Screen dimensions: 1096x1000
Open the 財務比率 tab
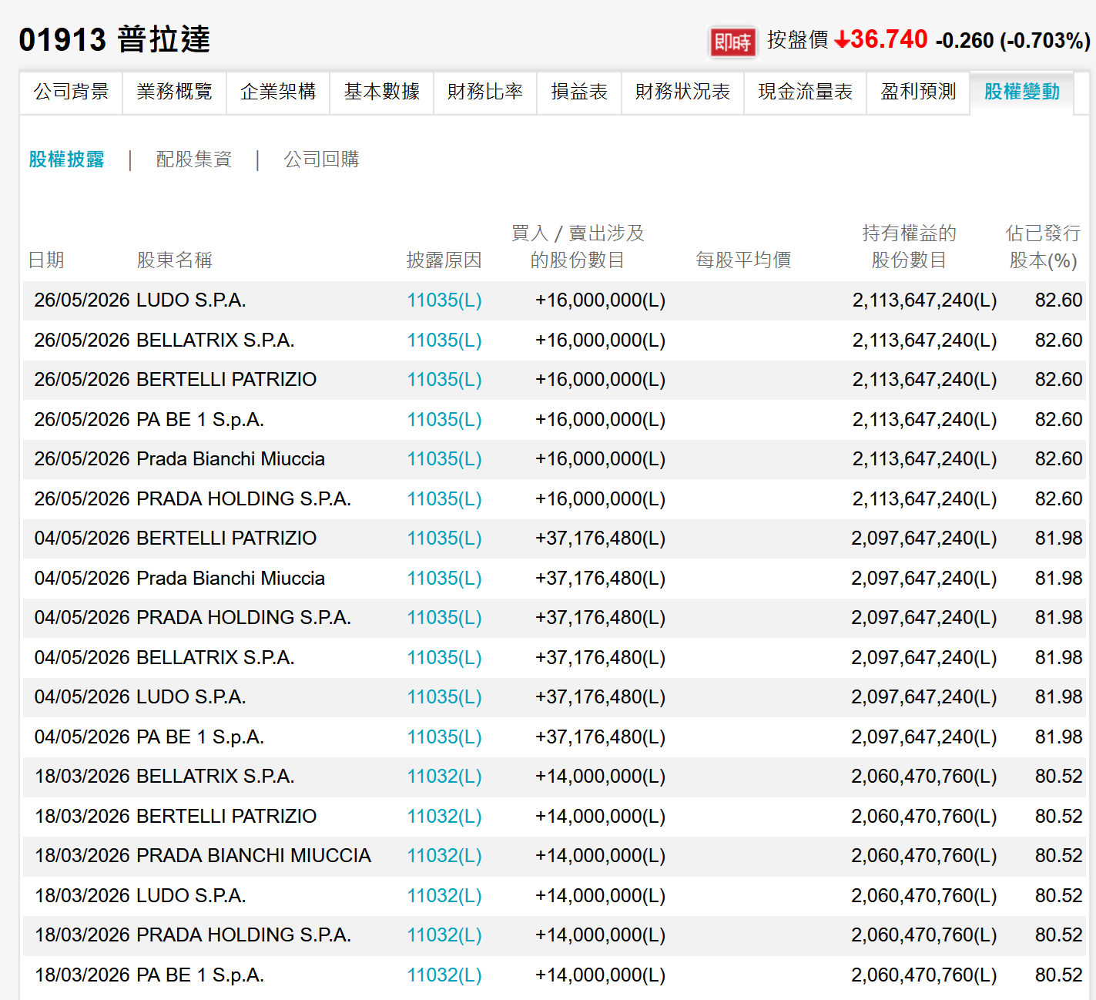[x=485, y=92]
